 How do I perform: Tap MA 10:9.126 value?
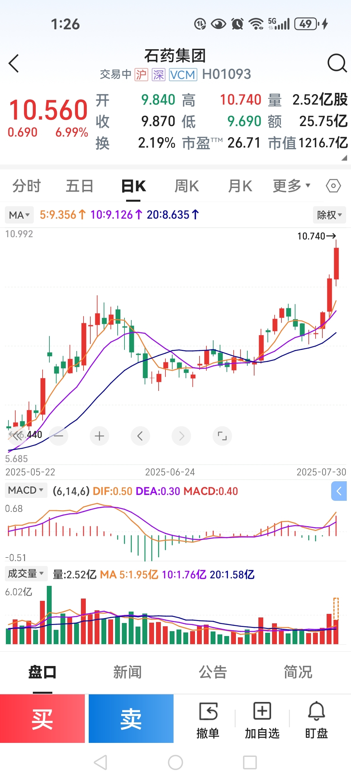[x=116, y=215]
